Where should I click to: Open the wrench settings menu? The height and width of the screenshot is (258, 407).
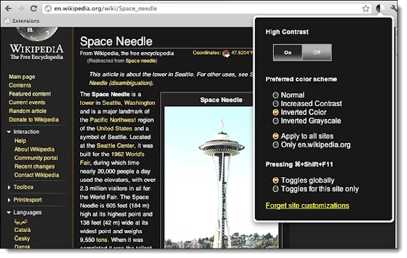(x=393, y=8)
